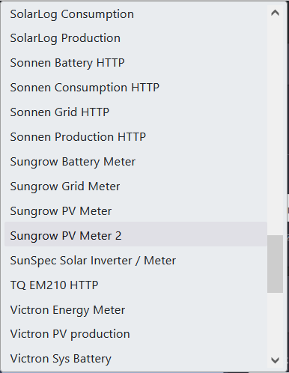Choose Sonnen Production HTTP
289x373 pixels.
(136, 137)
